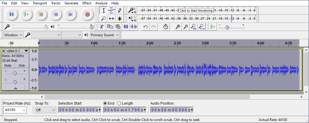The image size is (309, 123).
Task: Click the Pause transport button
Action: 12,14
